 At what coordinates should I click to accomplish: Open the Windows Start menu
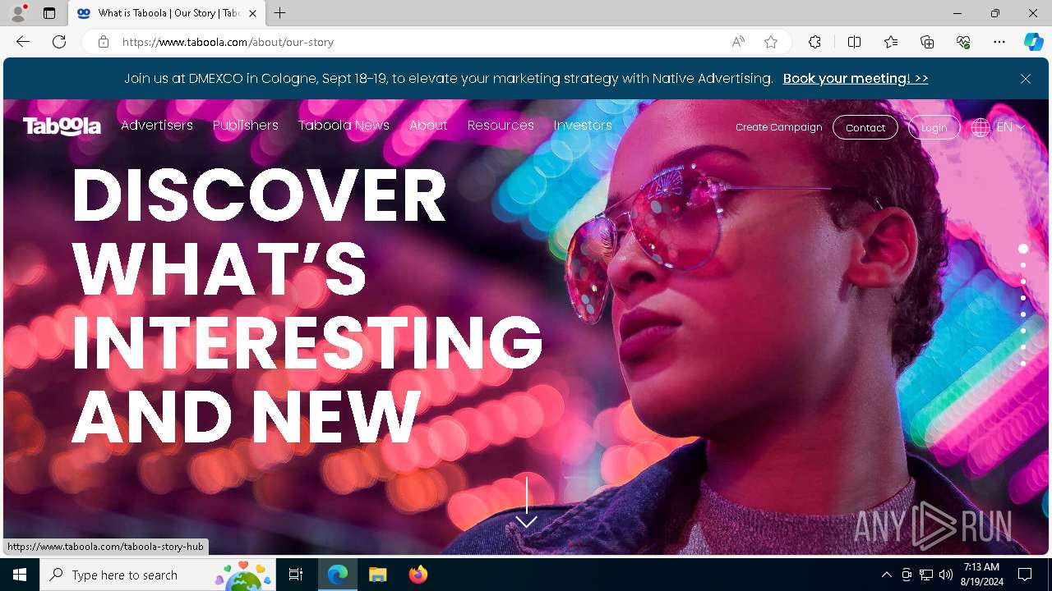tap(20, 575)
